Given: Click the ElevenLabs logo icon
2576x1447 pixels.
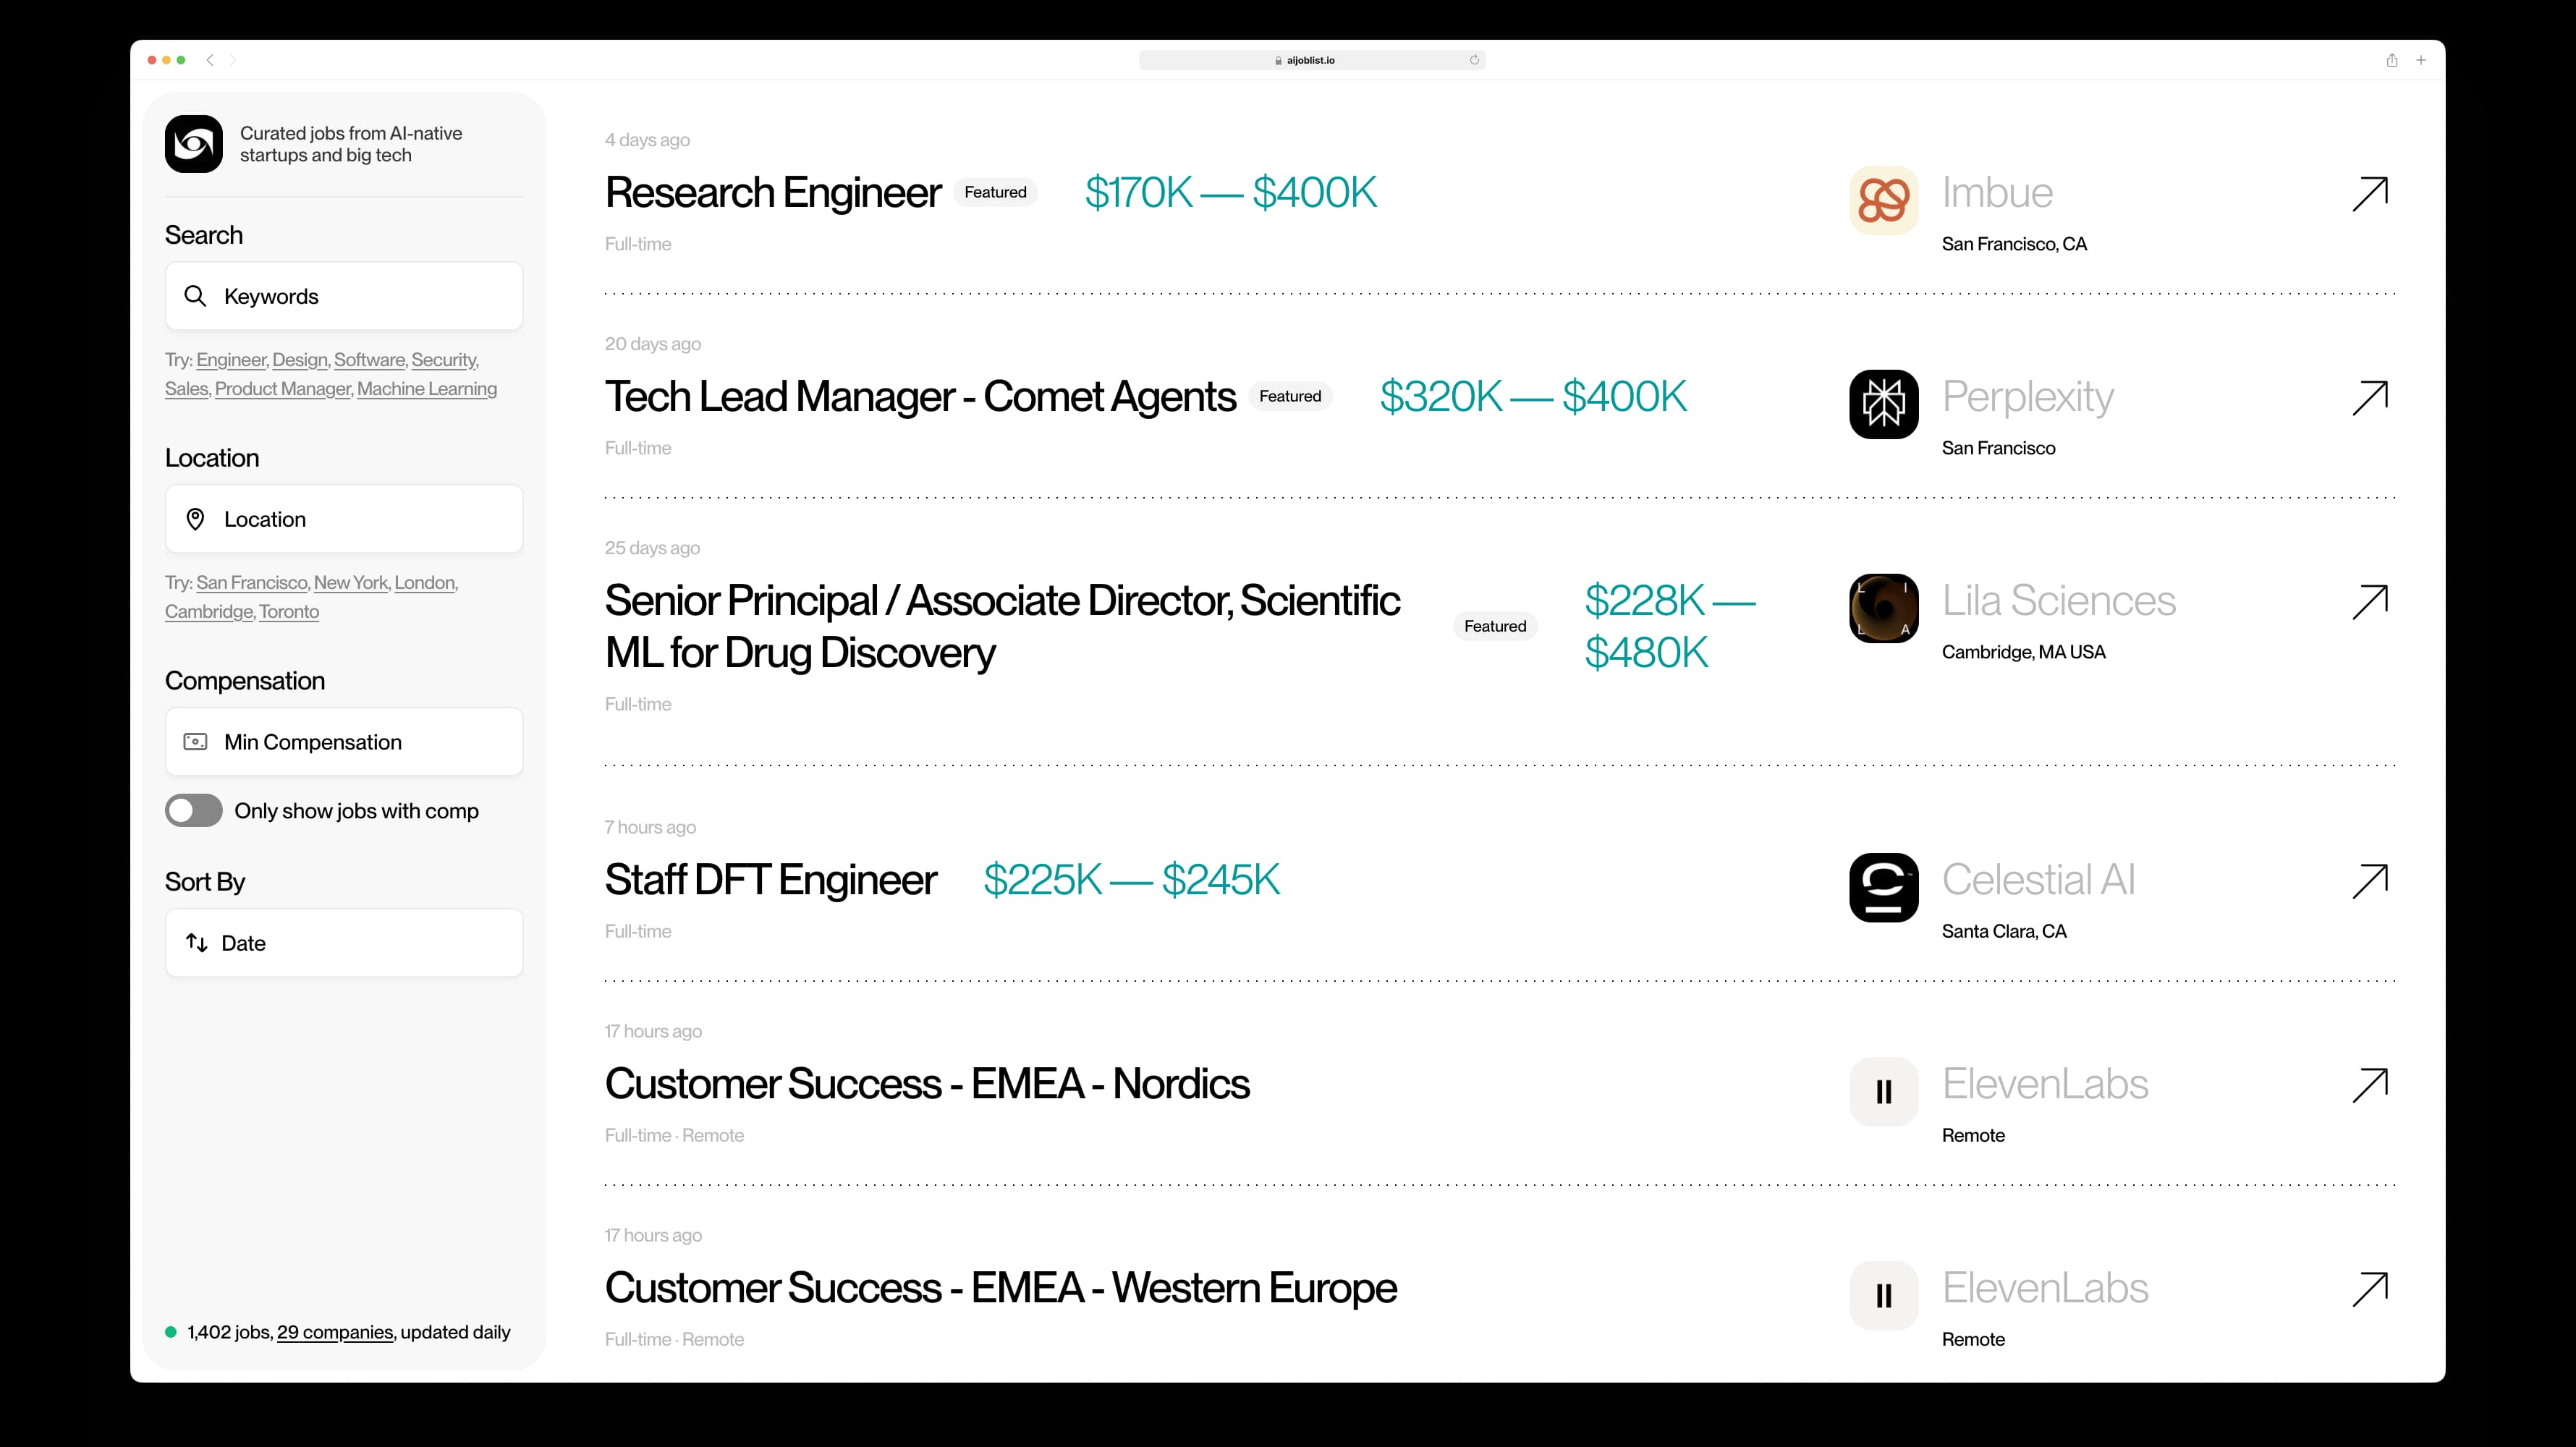Looking at the screenshot, I should pyautogui.click(x=1883, y=1091).
